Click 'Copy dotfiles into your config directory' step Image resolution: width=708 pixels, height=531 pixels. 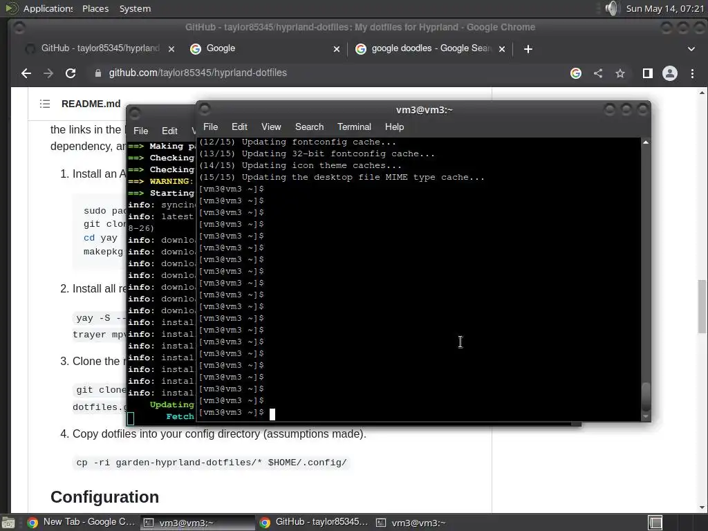219,434
